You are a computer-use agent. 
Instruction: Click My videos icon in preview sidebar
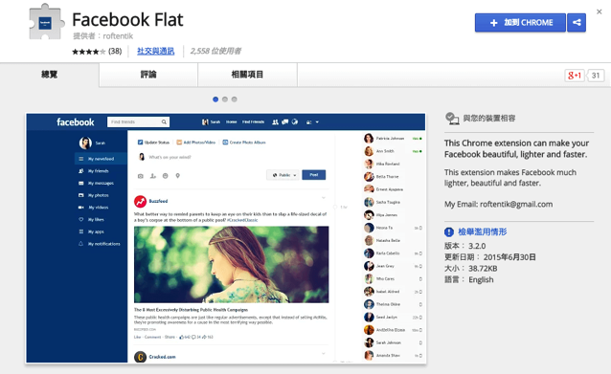pyautogui.click(x=81, y=208)
